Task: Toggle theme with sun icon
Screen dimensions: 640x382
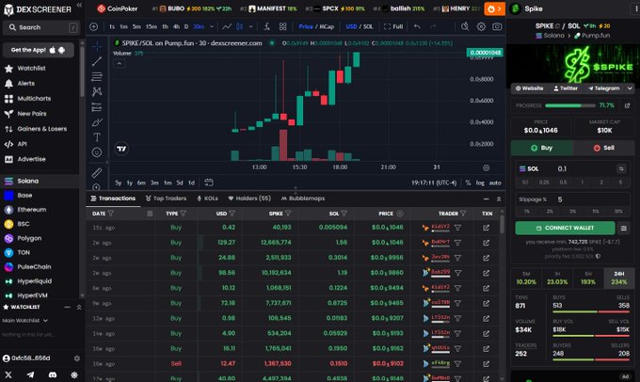Action: tap(74, 374)
